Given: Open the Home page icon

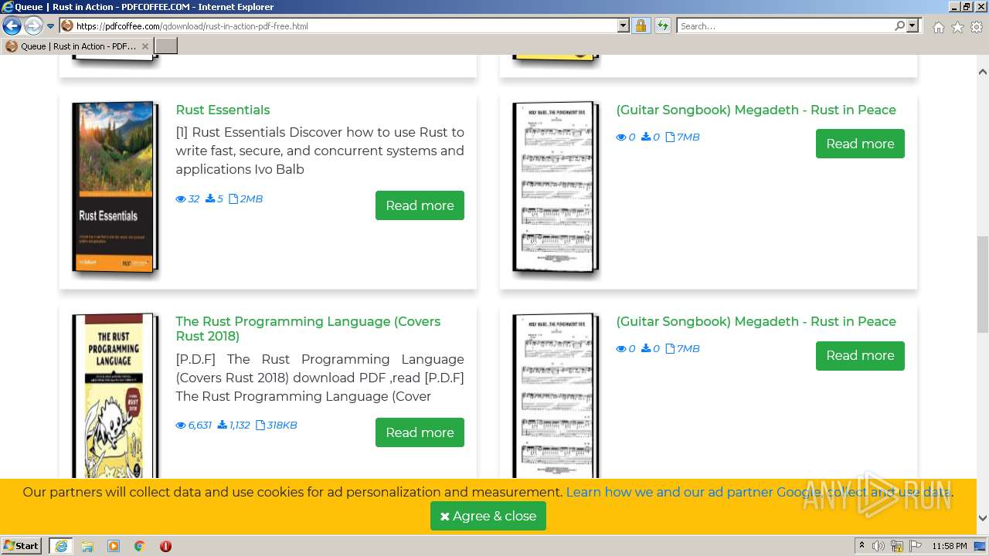Looking at the screenshot, I should click(938, 27).
